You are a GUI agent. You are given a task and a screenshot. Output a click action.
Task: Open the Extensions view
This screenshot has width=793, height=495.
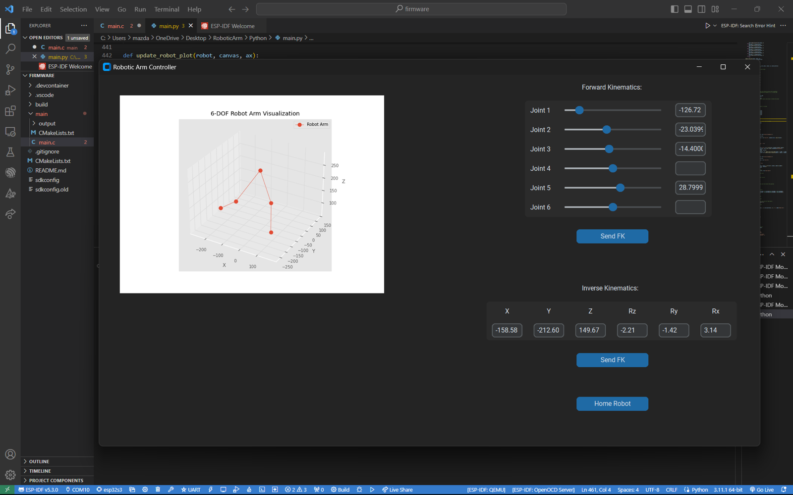10,111
